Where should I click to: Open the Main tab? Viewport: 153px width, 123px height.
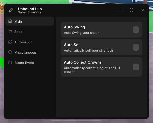(x=29, y=21)
